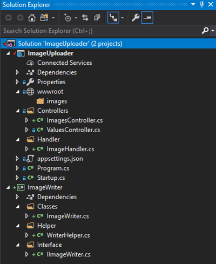
Task: Select appsettings.json in the tree
Action: coord(60,159)
